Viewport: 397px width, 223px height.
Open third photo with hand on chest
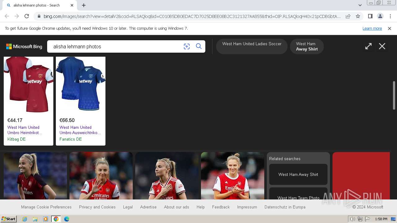[167, 176]
